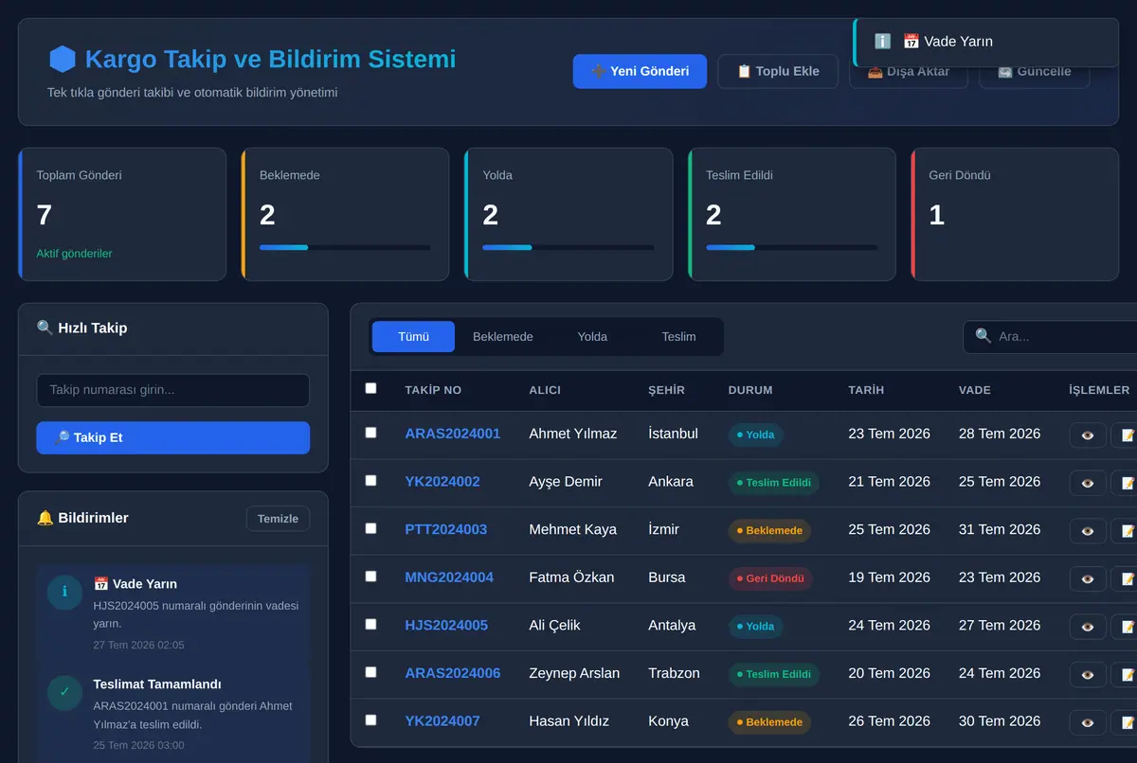Click the Takip Et button
The width and height of the screenshot is (1137, 763).
173,437
